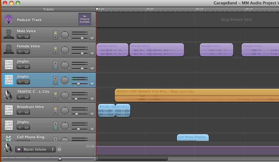Solo the TRAFFIC track with headphone icon
Screen dimensions: 279x162
click(27, 97)
